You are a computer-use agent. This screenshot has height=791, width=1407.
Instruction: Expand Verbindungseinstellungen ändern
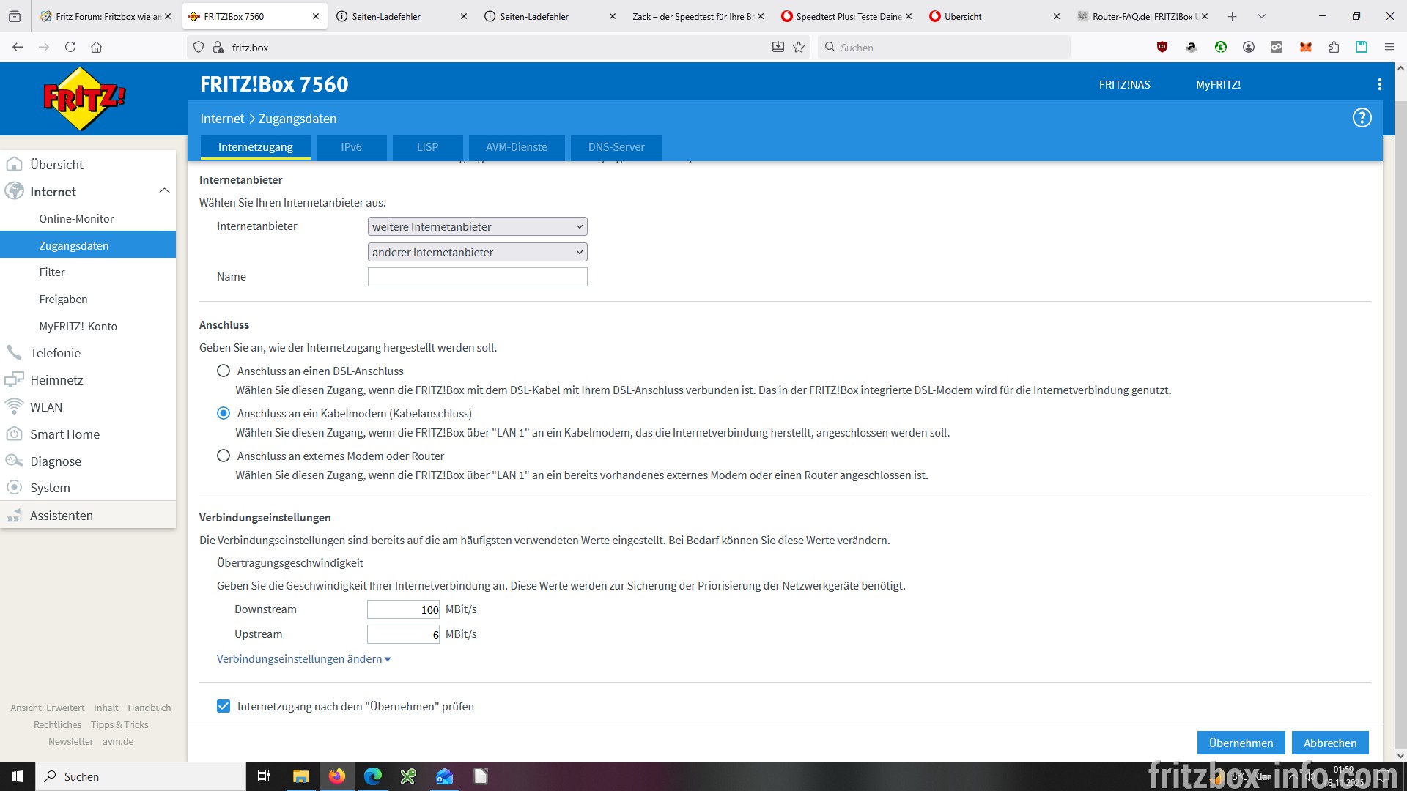pyautogui.click(x=303, y=658)
